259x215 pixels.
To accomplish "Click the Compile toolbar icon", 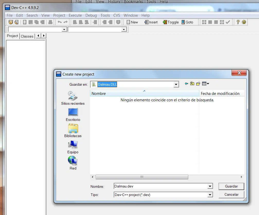I will coord(204,22).
